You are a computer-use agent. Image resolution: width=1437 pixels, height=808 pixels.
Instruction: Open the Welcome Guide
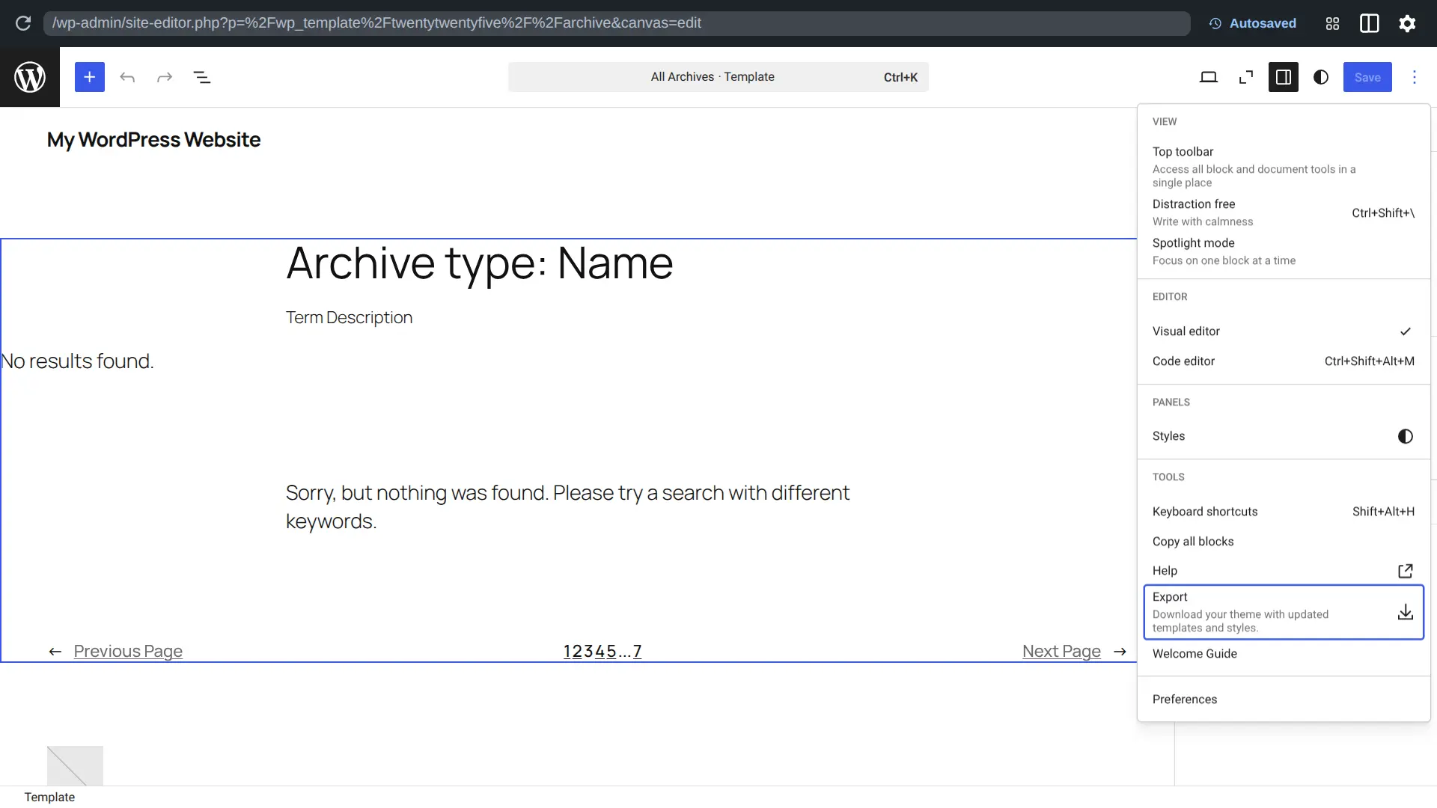tap(1284, 654)
